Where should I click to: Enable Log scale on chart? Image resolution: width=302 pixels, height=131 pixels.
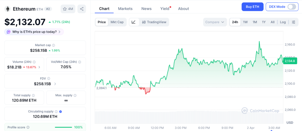283,22
